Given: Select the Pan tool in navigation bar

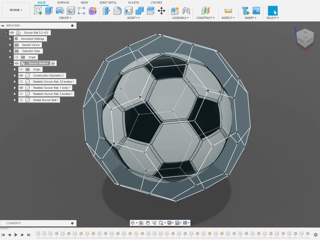Looking at the screenshot, I should (x=148, y=223).
